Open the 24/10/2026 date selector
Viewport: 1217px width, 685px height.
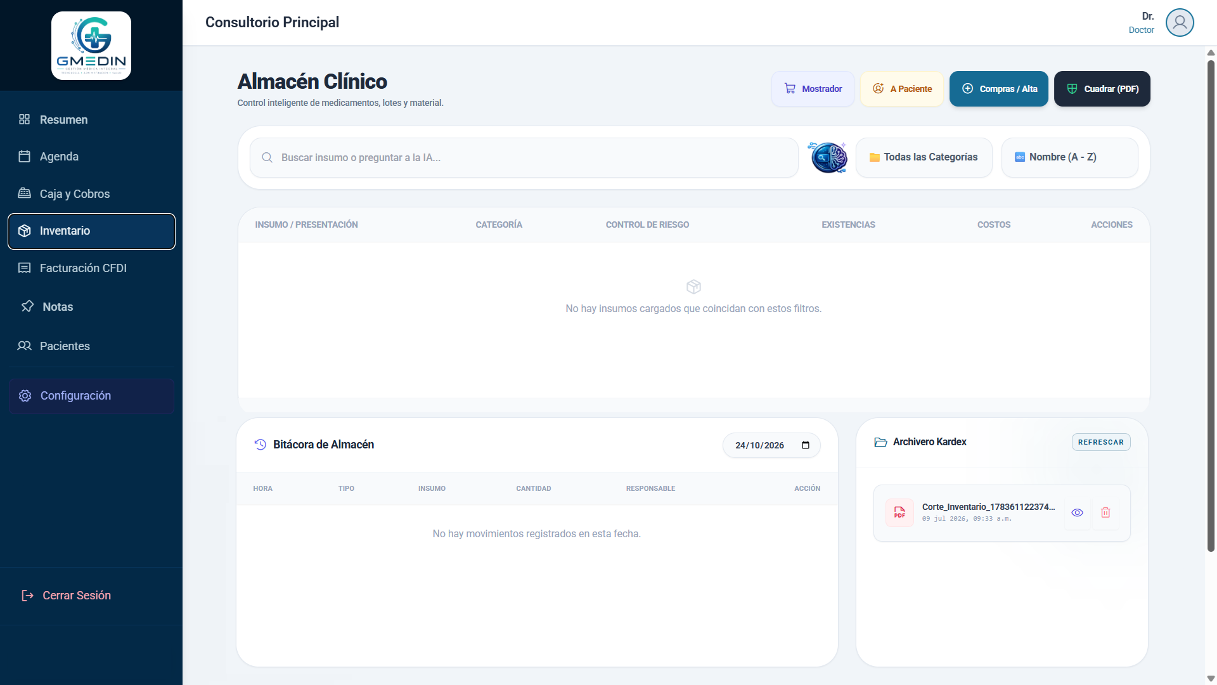pyautogui.click(x=771, y=445)
